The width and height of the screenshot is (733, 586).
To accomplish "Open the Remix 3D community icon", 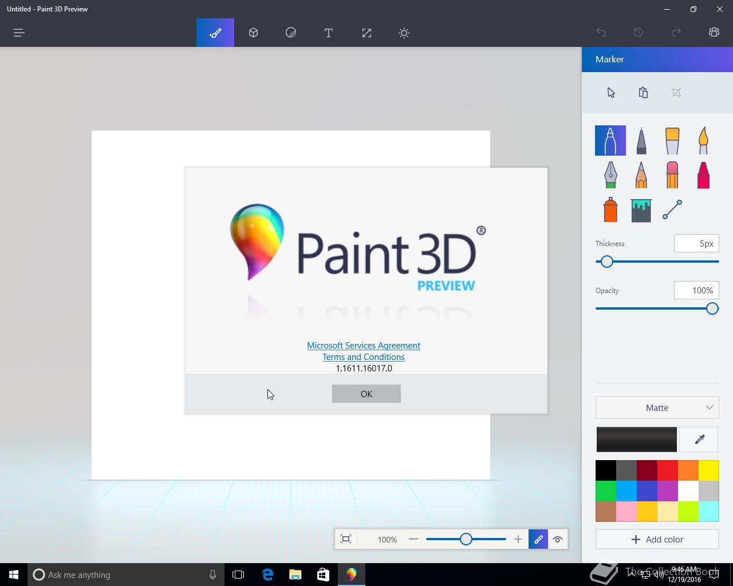I will [714, 33].
